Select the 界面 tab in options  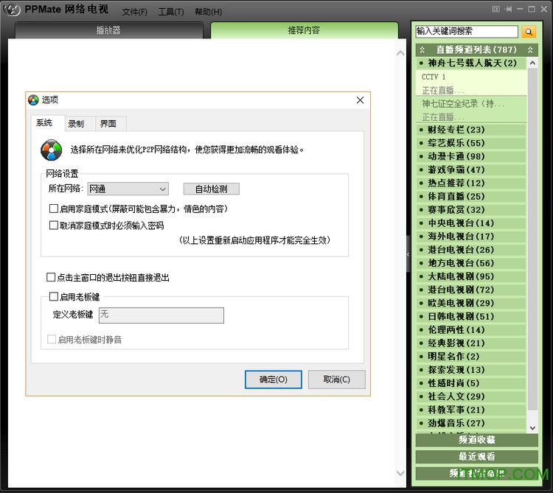pos(111,124)
